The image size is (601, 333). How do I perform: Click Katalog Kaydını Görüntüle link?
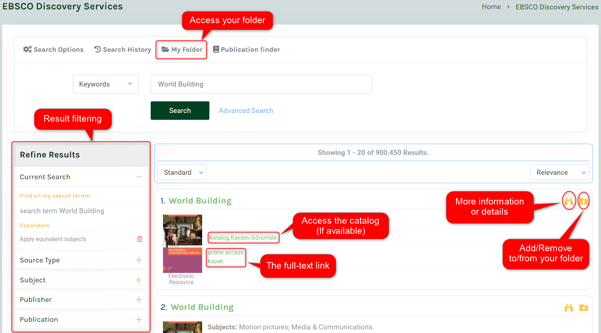243,238
